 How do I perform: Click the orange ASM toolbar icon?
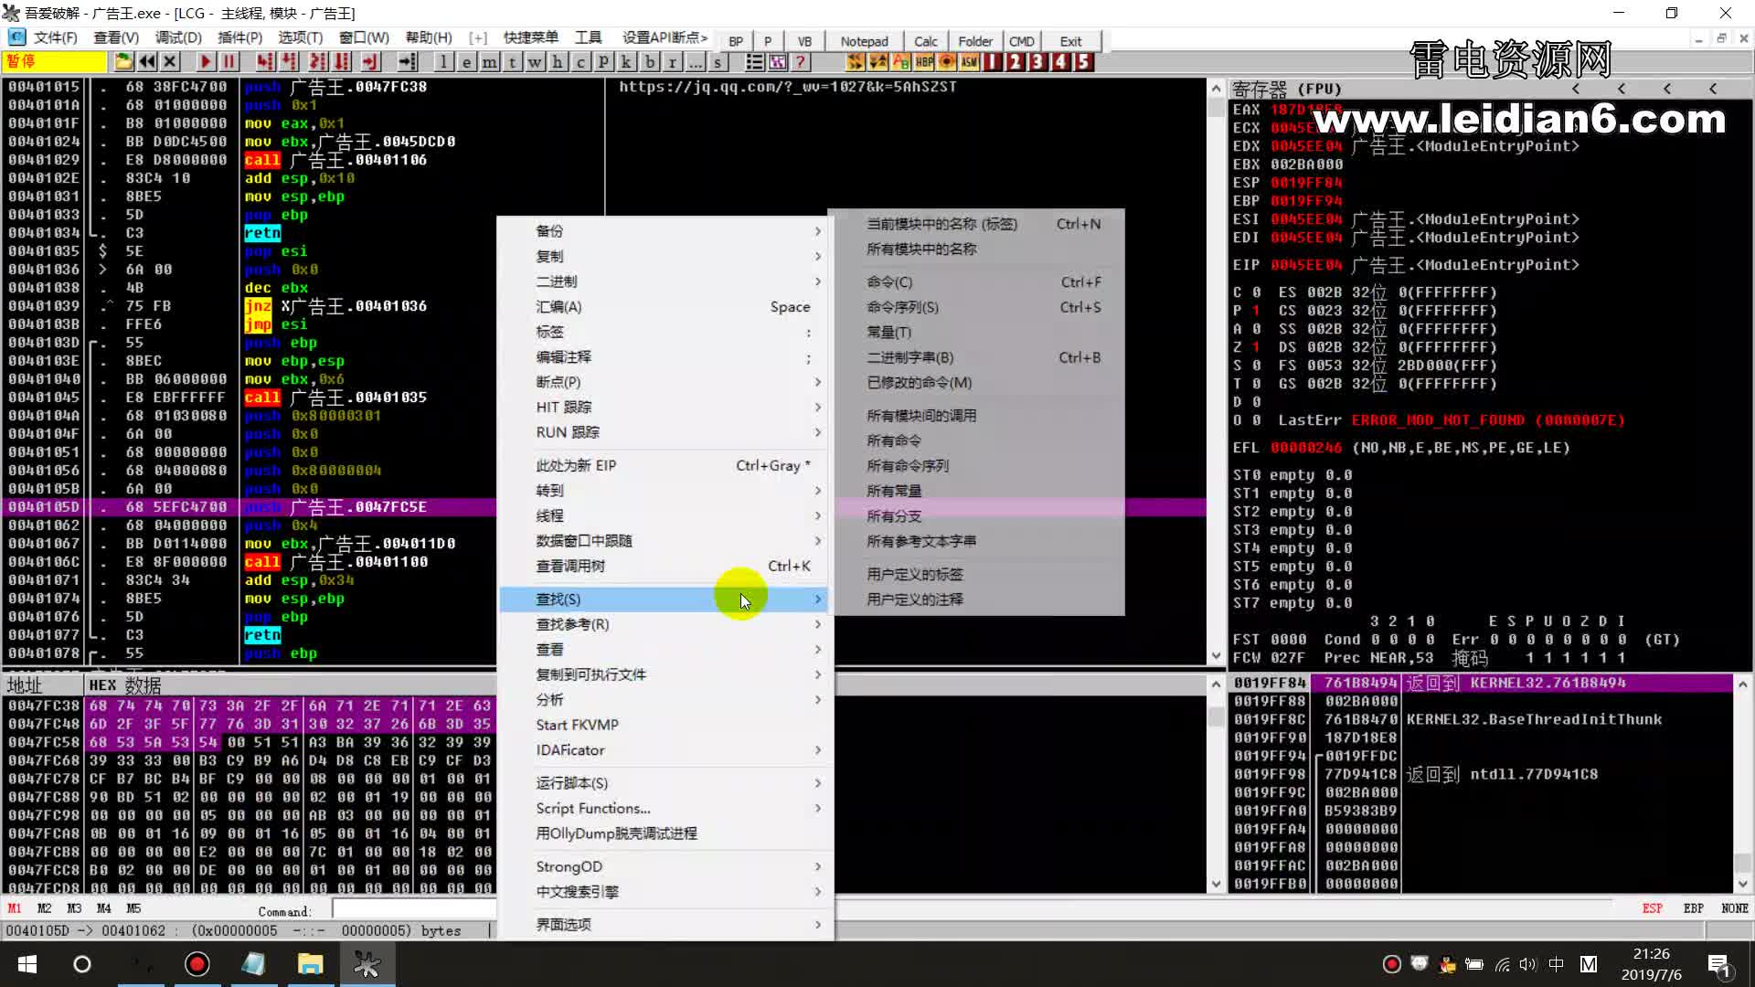click(x=969, y=61)
